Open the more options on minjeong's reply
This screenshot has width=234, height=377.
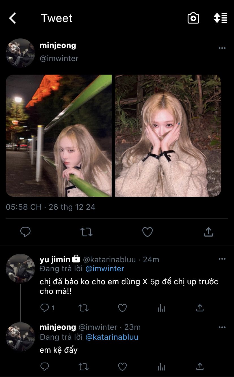coord(222,327)
